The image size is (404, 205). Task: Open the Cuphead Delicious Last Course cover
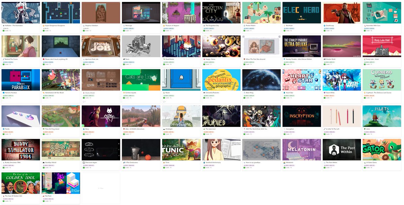[381, 80]
